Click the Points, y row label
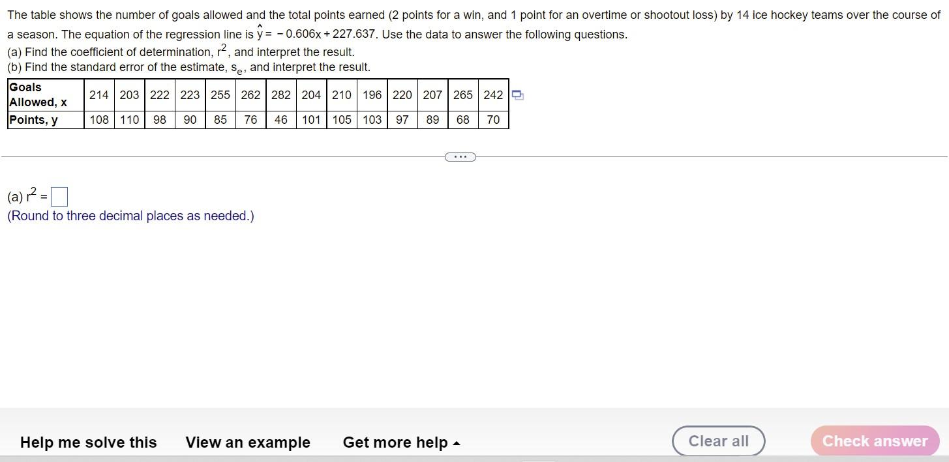949x462 pixels. [34, 120]
